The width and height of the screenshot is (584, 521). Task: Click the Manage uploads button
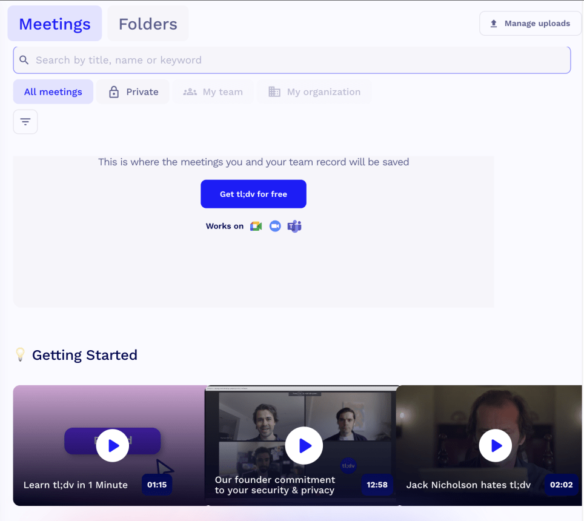pyautogui.click(x=530, y=24)
